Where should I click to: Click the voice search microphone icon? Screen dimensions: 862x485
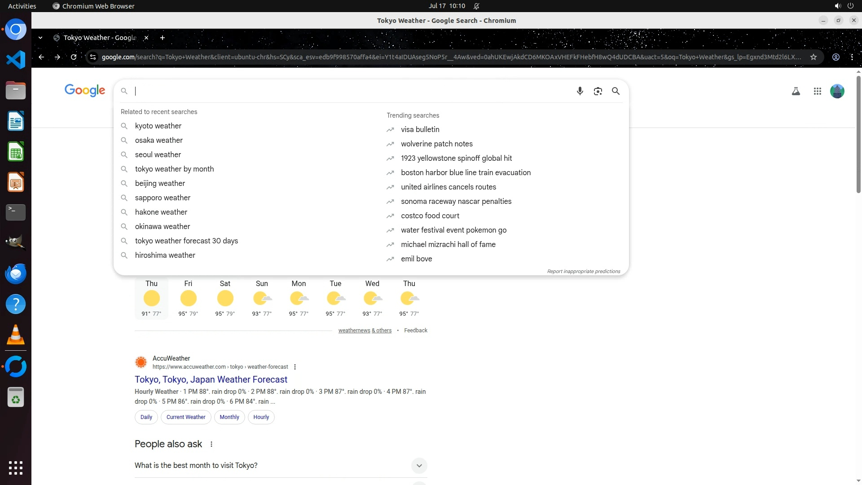580,91
